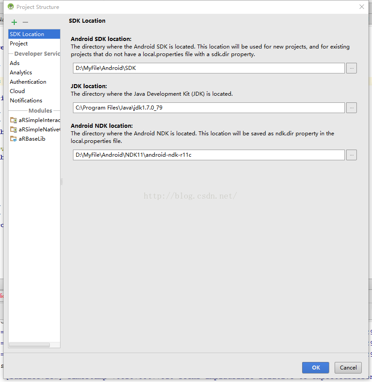The width and height of the screenshot is (372, 382).
Task: Close the Project Structure dialog
Action: 362,7
